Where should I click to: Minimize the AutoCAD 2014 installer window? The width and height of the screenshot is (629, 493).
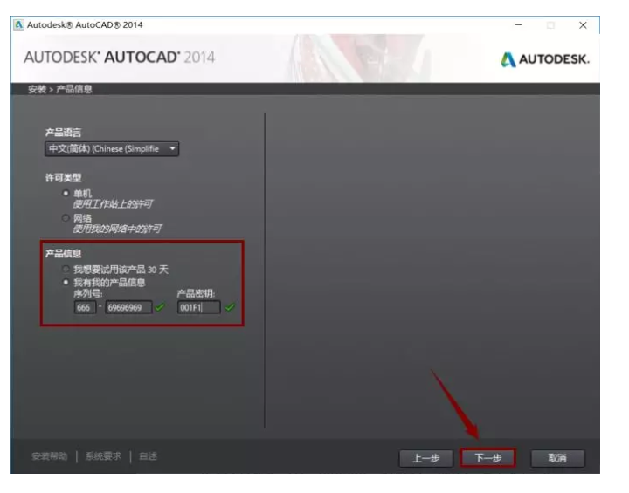[518, 24]
